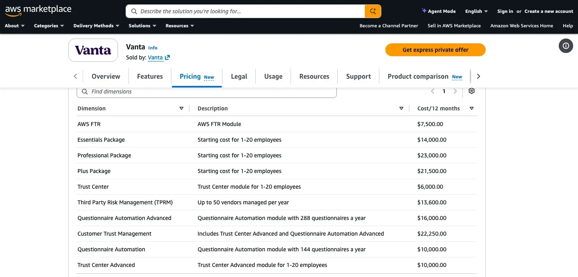Viewport: 578px width, 277px height.
Task: Click the AWS FTR dimension cell
Action: pyautogui.click(x=89, y=124)
